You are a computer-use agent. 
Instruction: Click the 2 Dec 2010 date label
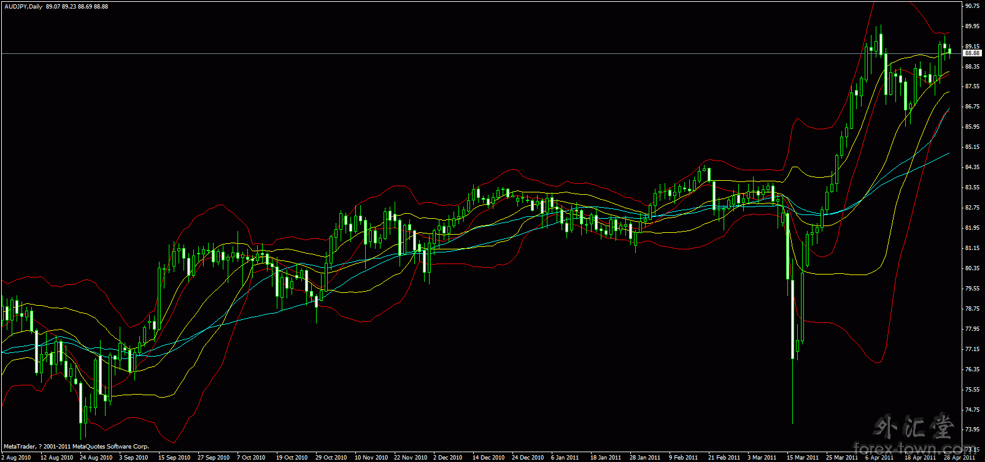coord(448,457)
